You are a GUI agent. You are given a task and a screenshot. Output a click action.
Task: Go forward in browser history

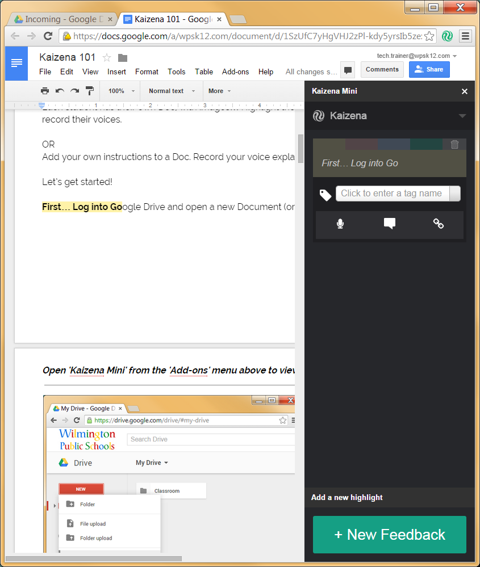tap(31, 36)
